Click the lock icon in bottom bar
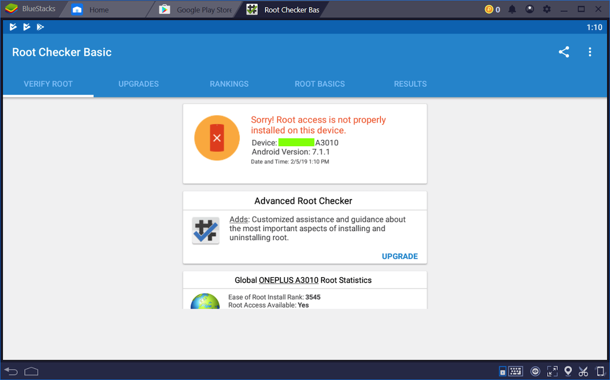The image size is (610, 380). click(x=503, y=371)
